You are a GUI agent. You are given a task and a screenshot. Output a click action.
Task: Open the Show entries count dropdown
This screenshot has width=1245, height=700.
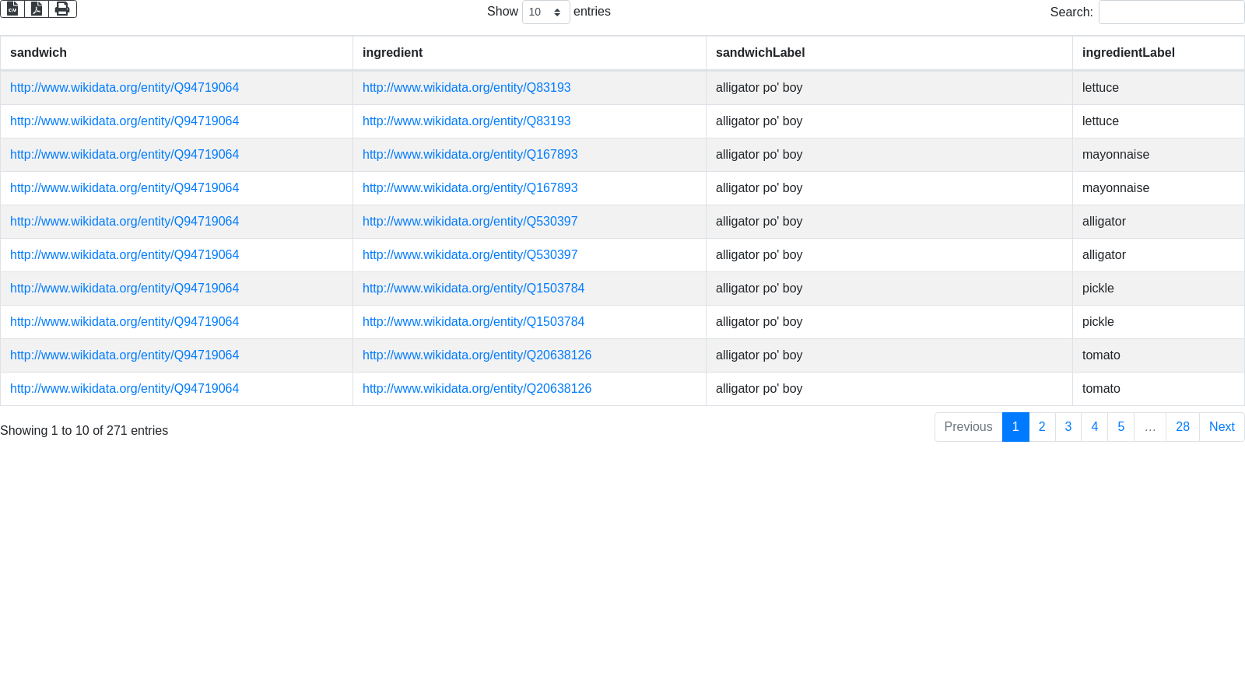click(x=545, y=12)
